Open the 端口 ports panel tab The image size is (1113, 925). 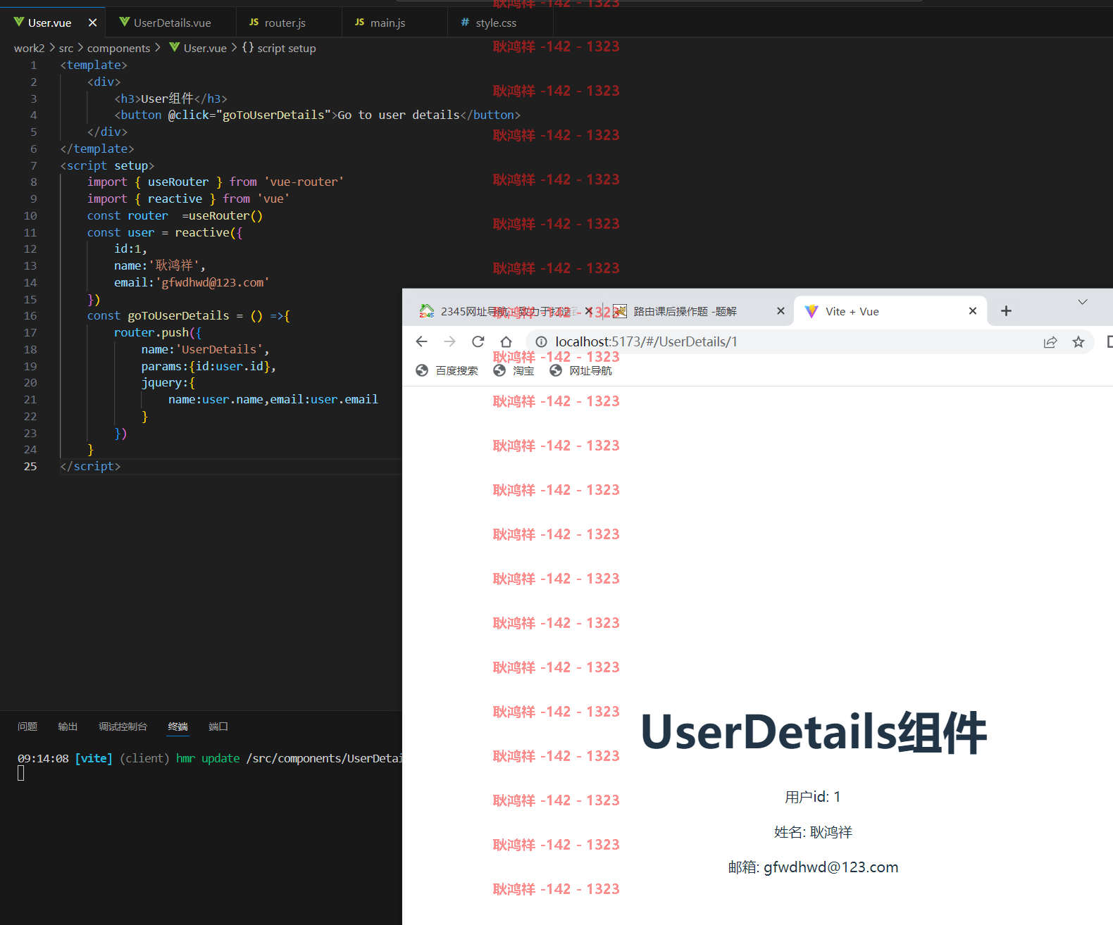(218, 726)
